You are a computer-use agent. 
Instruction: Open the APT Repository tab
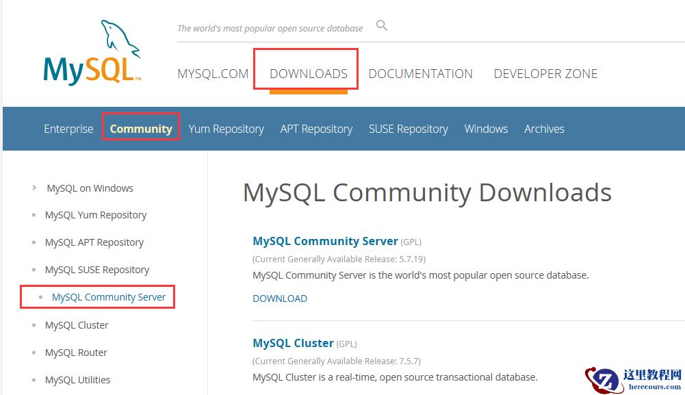[x=316, y=128]
